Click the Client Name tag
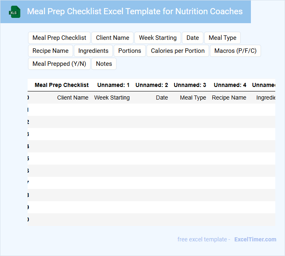The width and height of the screenshot is (285, 256). click(112, 38)
